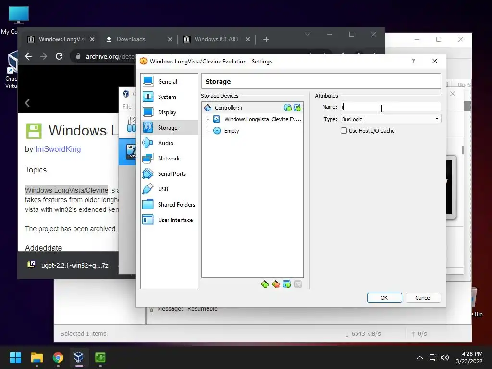Open Audio settings category
492x369 pixels.
point(169,143)
